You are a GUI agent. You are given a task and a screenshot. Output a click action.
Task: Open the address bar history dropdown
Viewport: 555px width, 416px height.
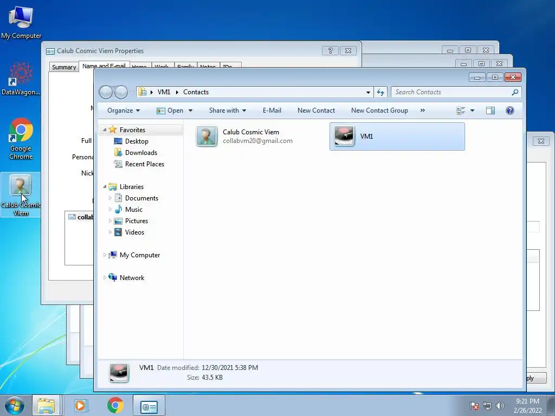(368, 92)
